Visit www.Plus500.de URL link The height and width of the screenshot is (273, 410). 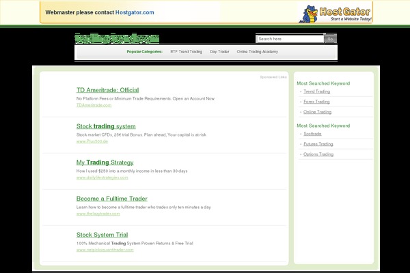92,141
